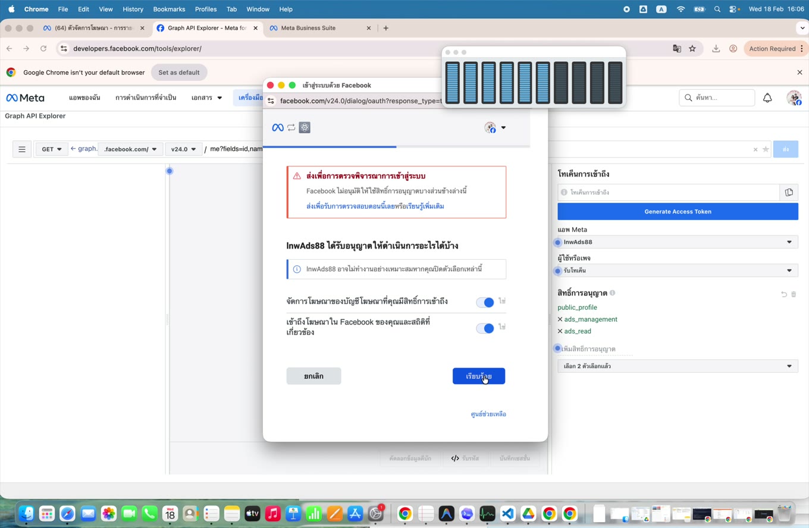Clear the query with the x icon
The height and width of the screenshot is (528, 809).
click(755, 149)
